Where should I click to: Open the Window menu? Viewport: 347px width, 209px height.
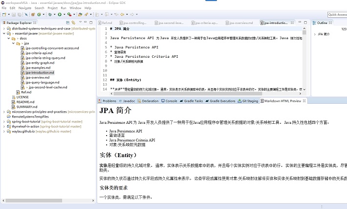point(75,8)
